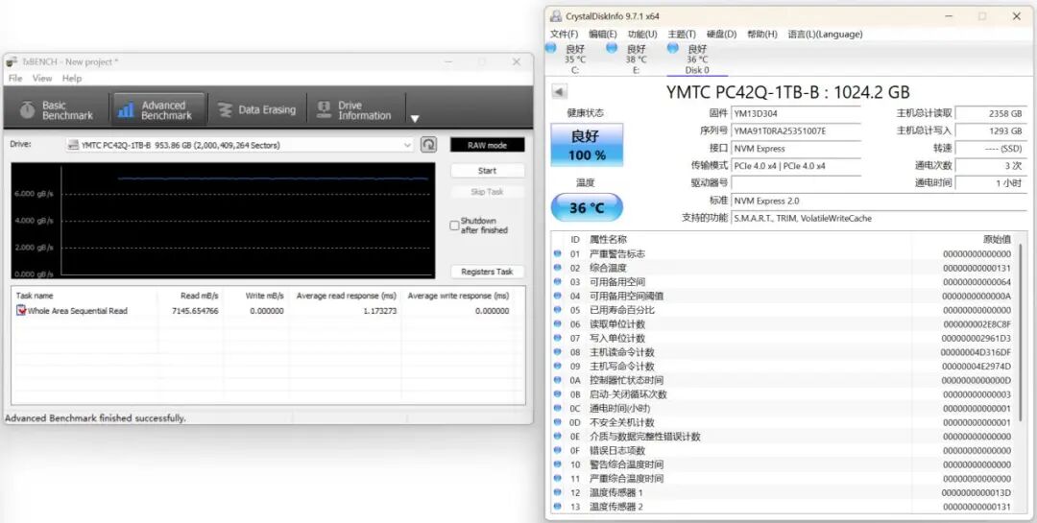Screen dimensions: 1037x523
Task: Click the PCIe 4.0 x4 transfer mode field
Action: (x=796, y=166)
